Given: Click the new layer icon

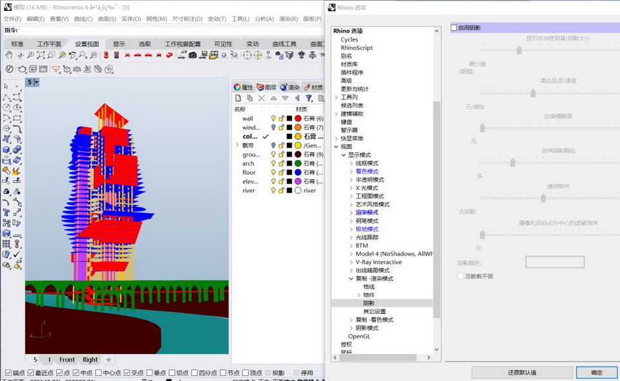Looking at the screenshot, I should tap(238, 98).
